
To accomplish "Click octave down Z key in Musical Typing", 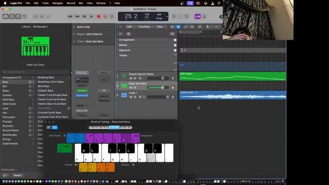I will pos(83,168).
